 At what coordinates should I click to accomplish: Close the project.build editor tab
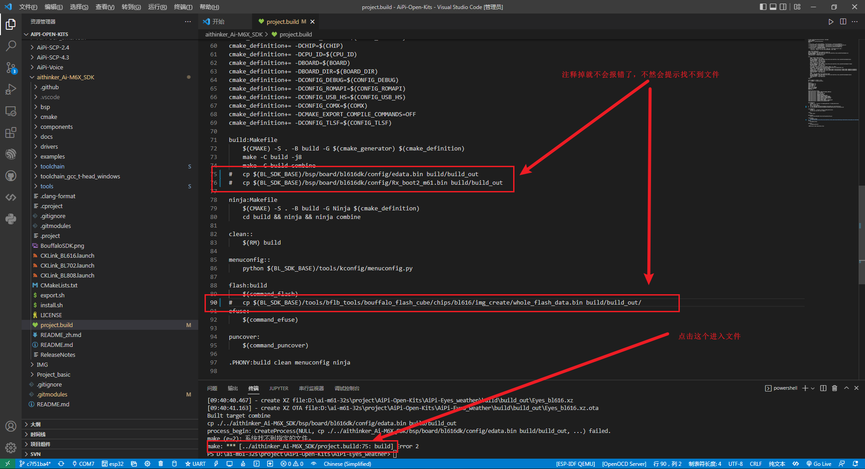[x=312, y=22]
